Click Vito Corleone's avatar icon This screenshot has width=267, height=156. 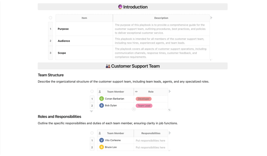[x=101, y=140]
